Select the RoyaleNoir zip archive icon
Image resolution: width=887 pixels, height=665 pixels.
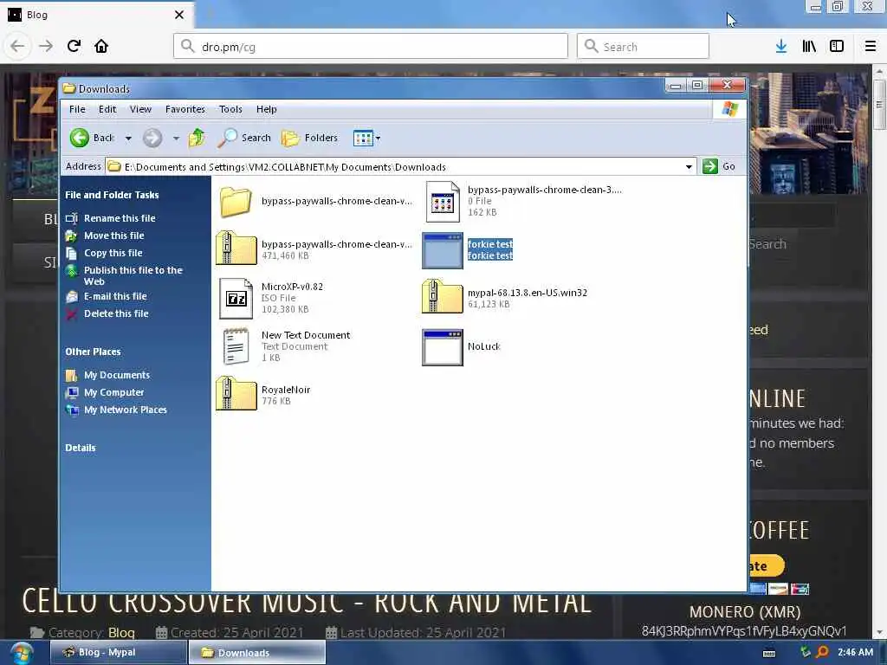(x=236, y=393)
